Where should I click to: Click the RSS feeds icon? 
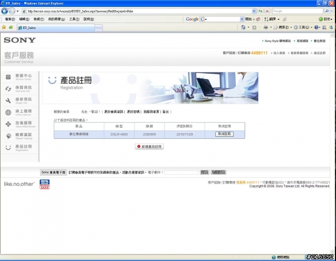coord(254,27)
